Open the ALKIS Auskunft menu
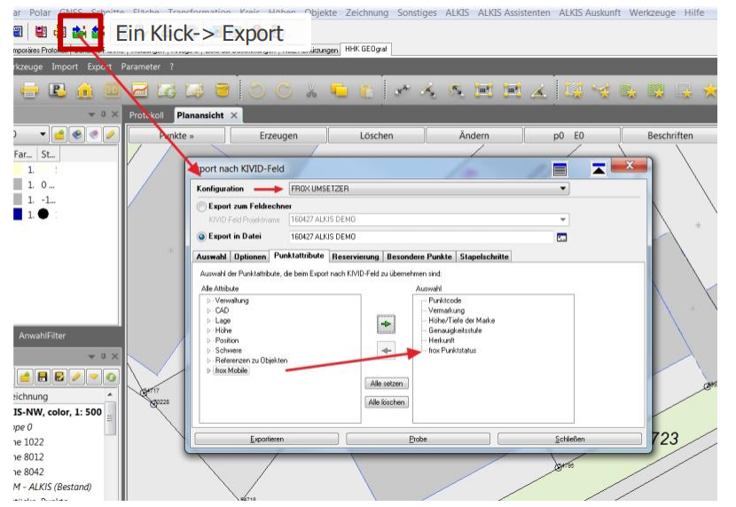736x507 pixels. coord(590,12)
